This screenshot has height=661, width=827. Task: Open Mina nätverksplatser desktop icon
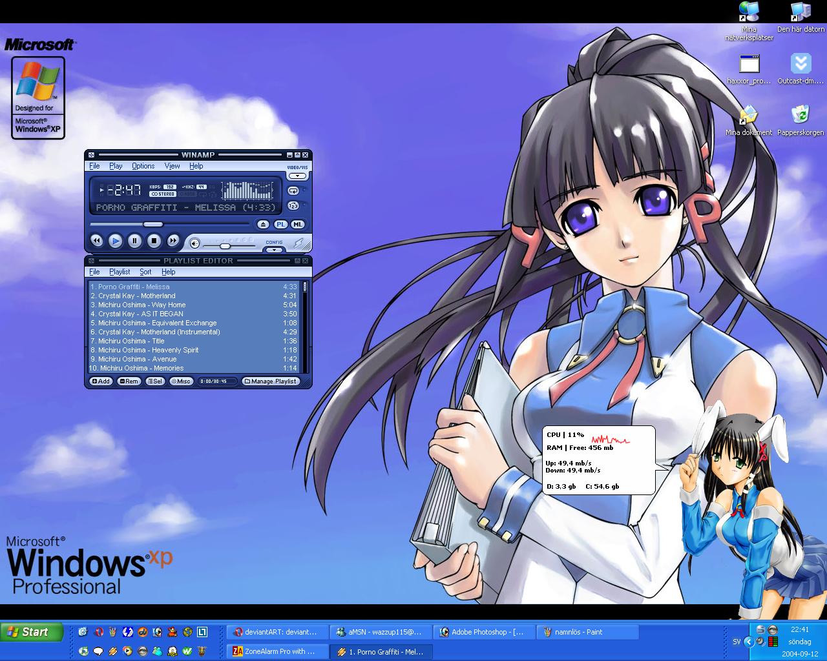[749, 21]
